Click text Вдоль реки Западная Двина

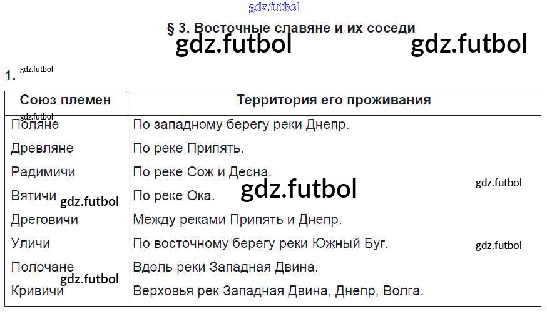coord(225,267)
